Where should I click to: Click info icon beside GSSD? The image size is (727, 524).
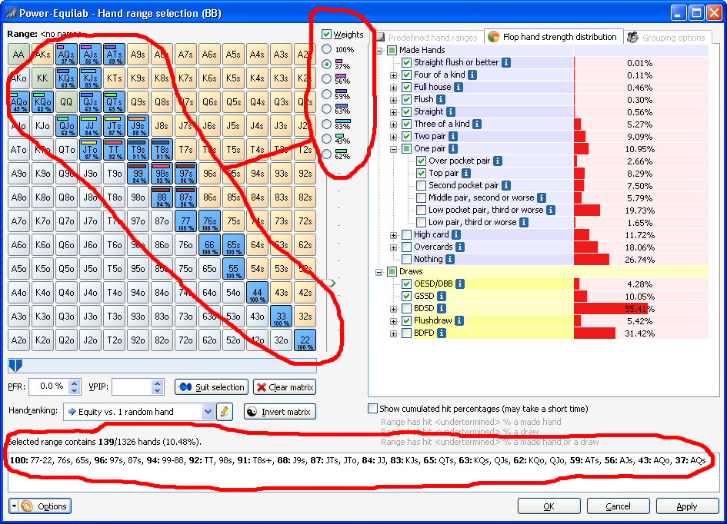coord(442,297)
